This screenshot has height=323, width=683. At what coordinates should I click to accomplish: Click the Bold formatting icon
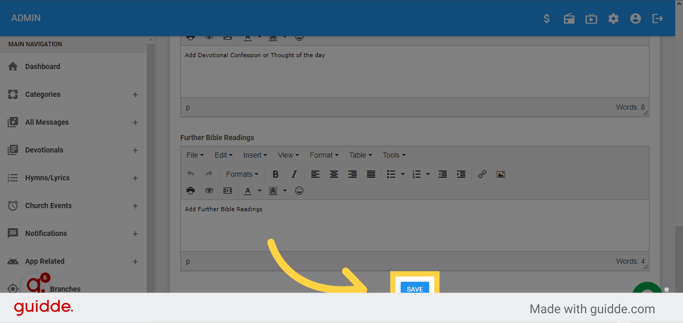coord(276,174)
